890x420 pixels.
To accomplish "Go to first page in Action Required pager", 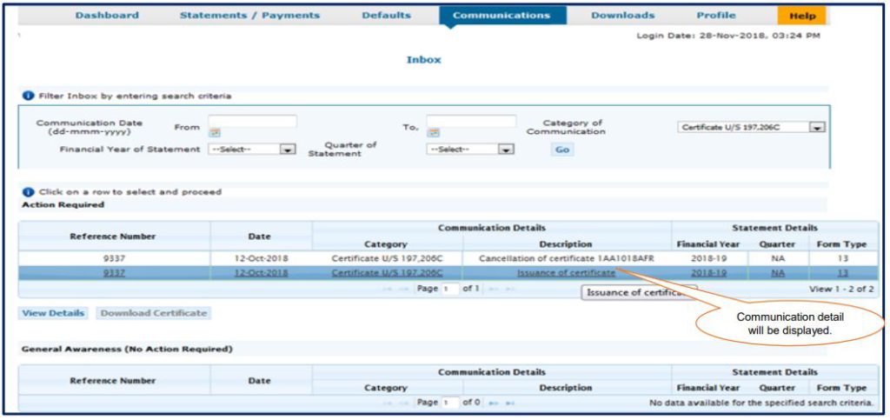I will pos(386,289).
